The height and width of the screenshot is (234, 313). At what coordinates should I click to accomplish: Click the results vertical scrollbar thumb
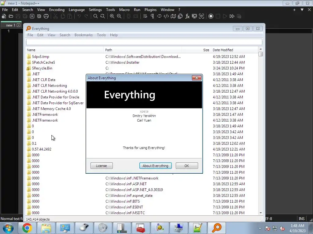click(x=260, y=54)
